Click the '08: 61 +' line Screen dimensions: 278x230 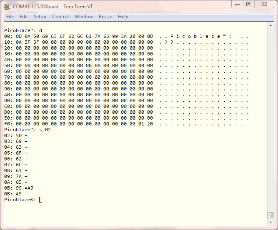[16, 170]
